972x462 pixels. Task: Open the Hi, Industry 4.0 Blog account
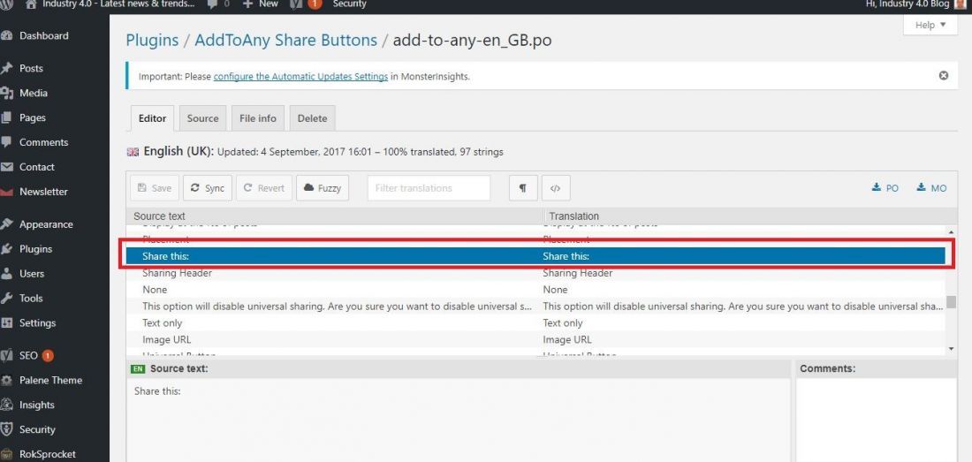(x=915, y=4)
